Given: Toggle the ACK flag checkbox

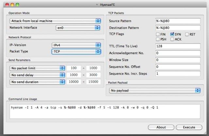Looking at the screenshot, I should point(172,40).
